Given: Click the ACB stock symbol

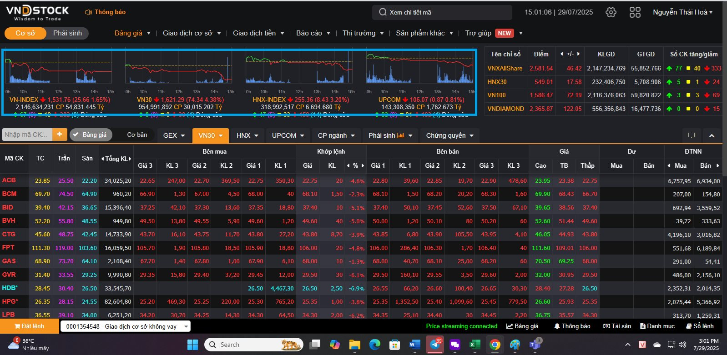Looking at the screenshot, I should click(x=9, y=180).
